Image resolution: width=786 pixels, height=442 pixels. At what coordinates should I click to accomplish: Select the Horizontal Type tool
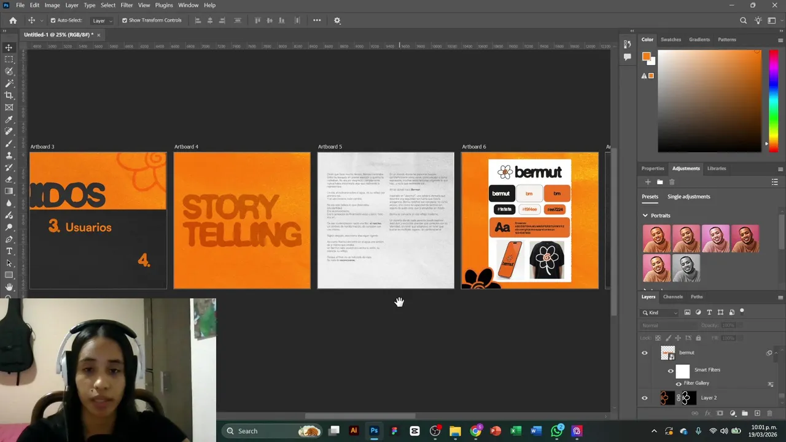pos(9,251)
